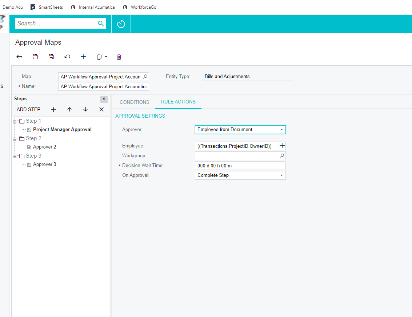The width and height of the screenshot is (412, 317).
Task: Open the clipboard dropdown arrow in toolbar
Action: [x=106, y=57]
